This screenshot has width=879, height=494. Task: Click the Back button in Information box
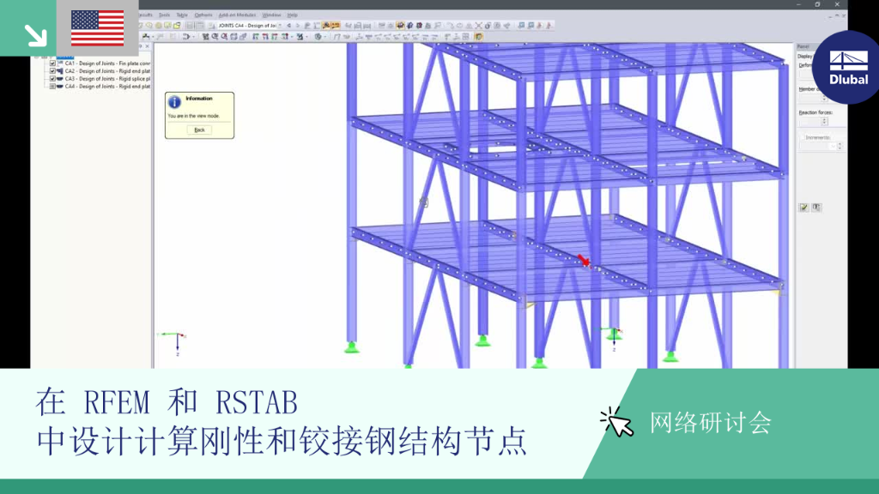[199, 130]
